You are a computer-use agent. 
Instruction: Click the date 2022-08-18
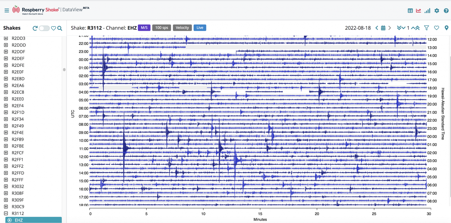pos(358,28)
